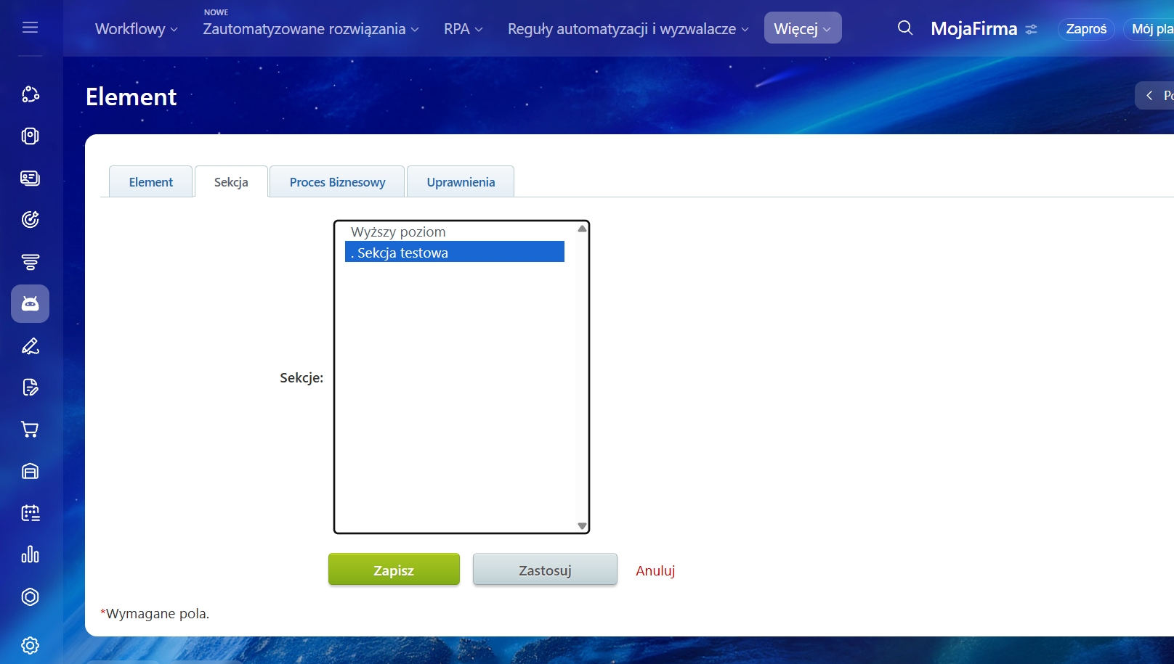Select Wyższy poziom in sections list
This screenshot has height=664, width=1174.
tap(398, 231)
